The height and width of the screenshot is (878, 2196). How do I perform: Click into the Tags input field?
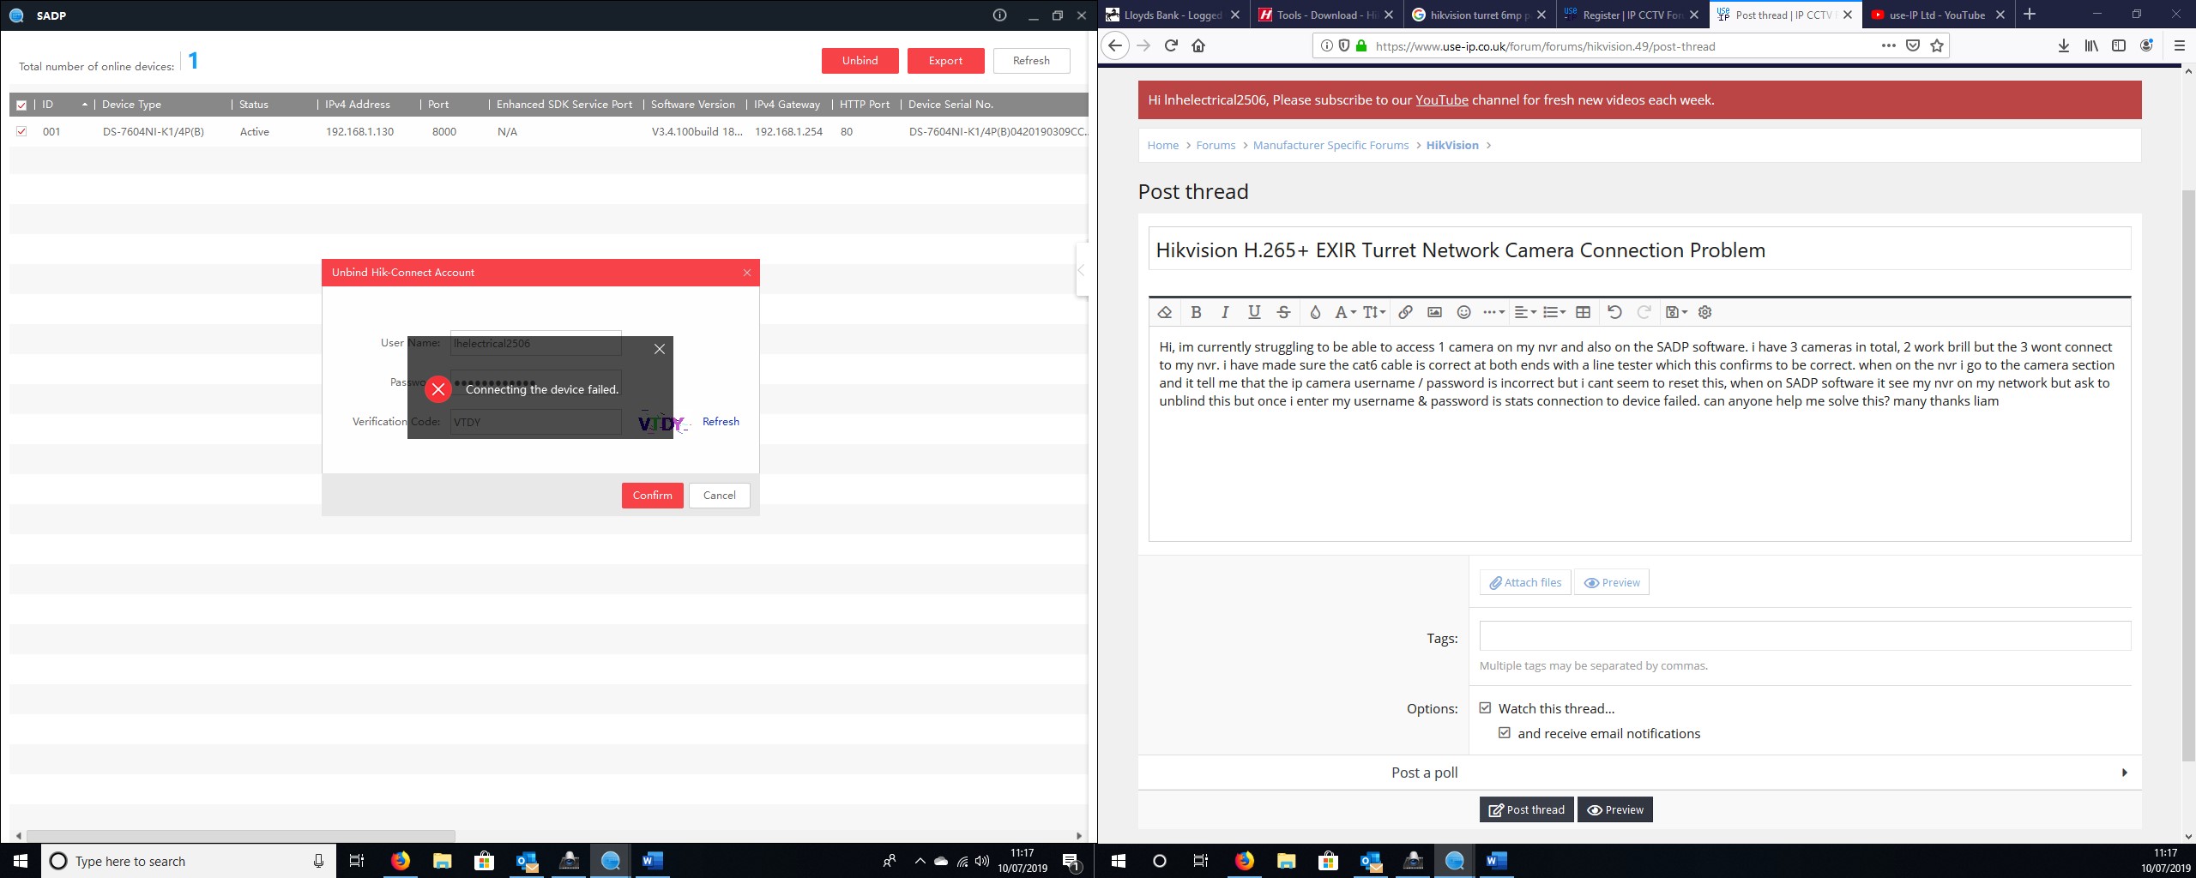[x=1805, y=636]
